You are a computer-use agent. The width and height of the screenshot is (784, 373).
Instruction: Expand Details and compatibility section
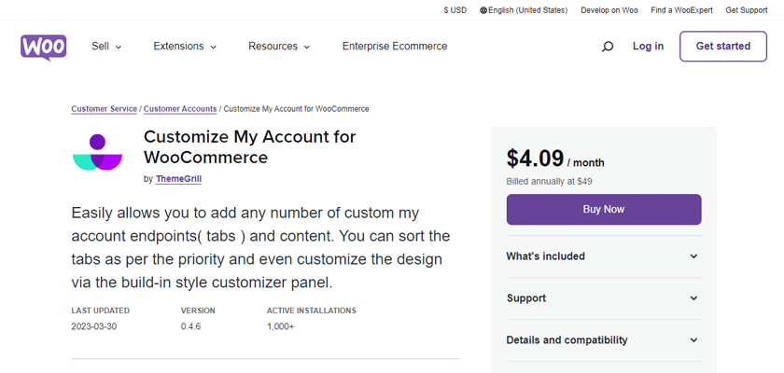click(x=603, y=340)
